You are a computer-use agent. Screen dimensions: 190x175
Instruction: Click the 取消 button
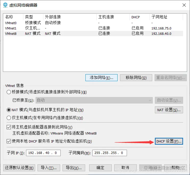(125, 168)
